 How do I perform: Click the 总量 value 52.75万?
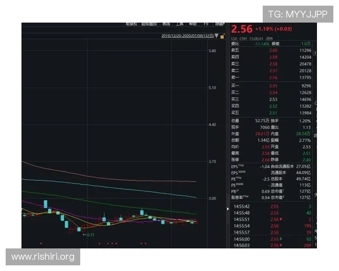(262, 121)
